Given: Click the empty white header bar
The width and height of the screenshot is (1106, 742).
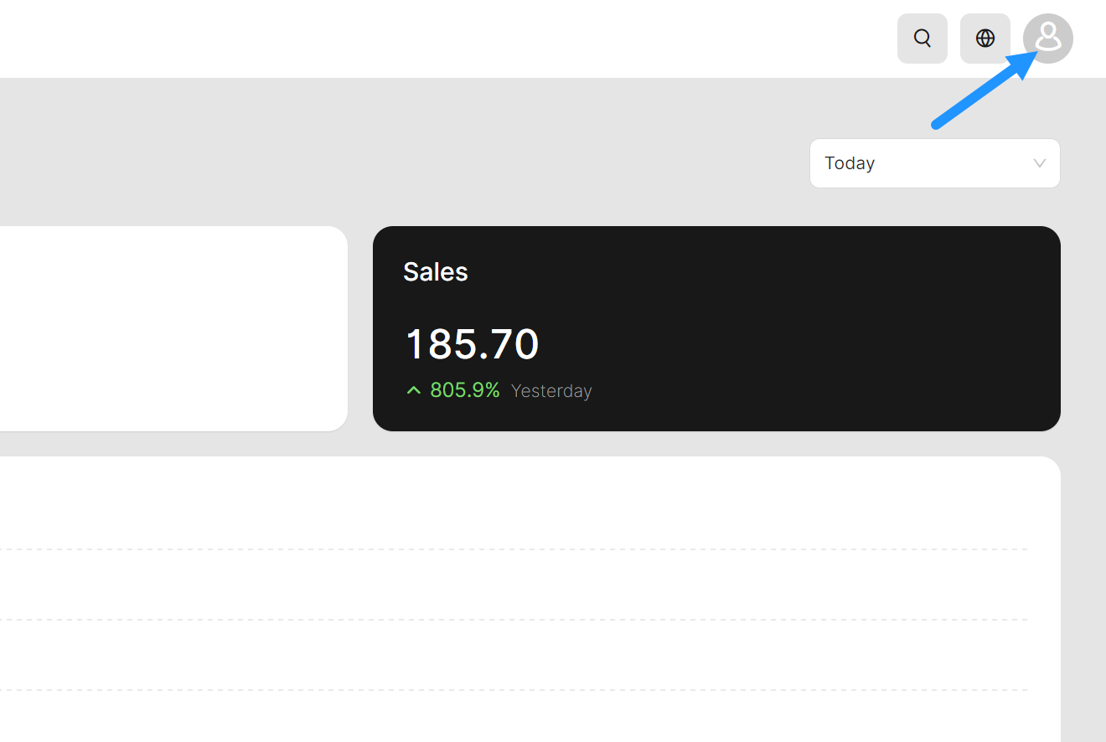Looking at the screenshot, I should 419,39.
